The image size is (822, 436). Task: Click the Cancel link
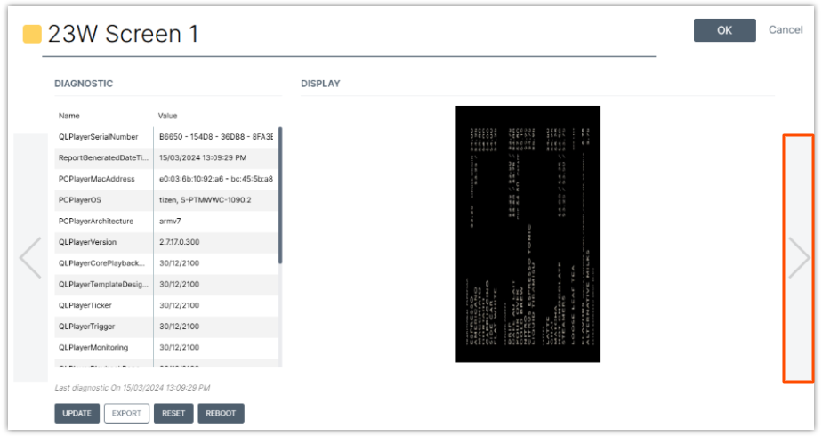tap(785, 30)
